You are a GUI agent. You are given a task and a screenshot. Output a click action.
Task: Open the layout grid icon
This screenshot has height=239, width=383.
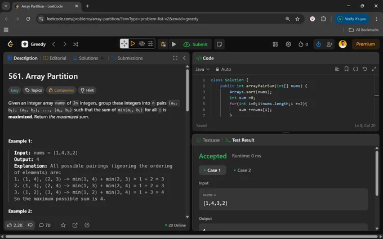(275, 44)
